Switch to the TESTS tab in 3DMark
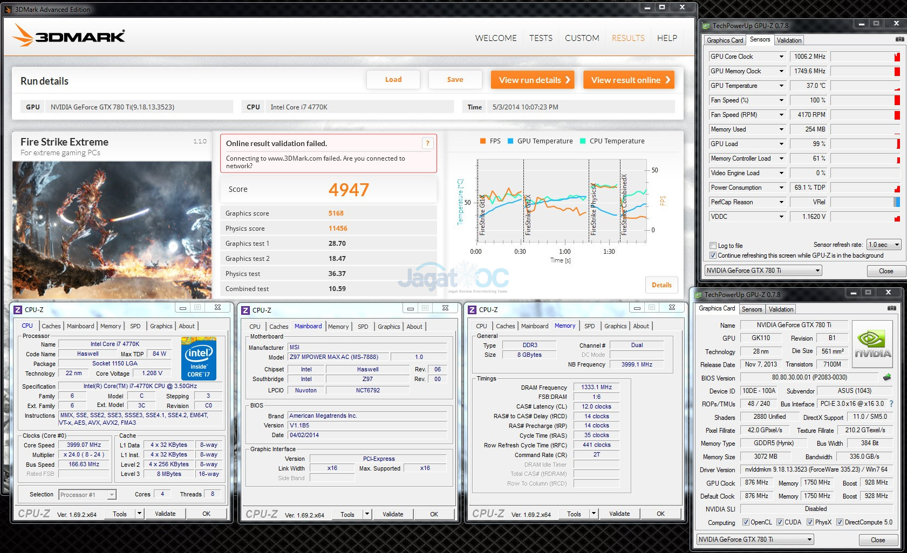Image resolution: width=907 pixels, height=553 pixels. pos(541,38)
